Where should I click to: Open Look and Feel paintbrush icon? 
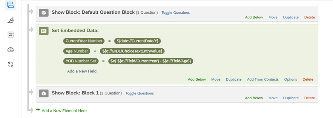pos(10,20)
